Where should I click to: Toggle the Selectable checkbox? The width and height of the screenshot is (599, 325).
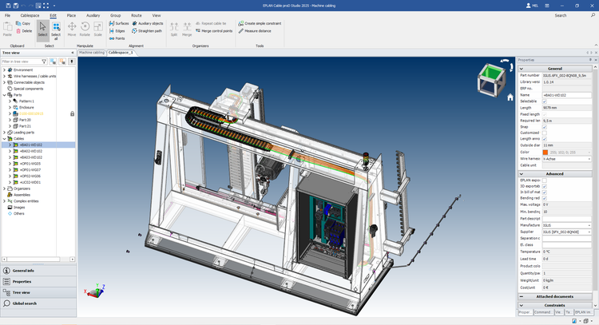coord(545,101)
